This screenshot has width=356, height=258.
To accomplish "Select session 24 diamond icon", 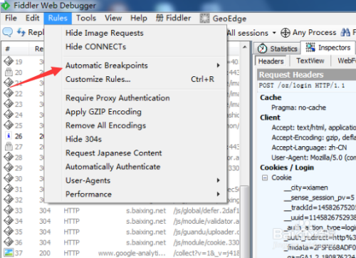I will [9, 115].
